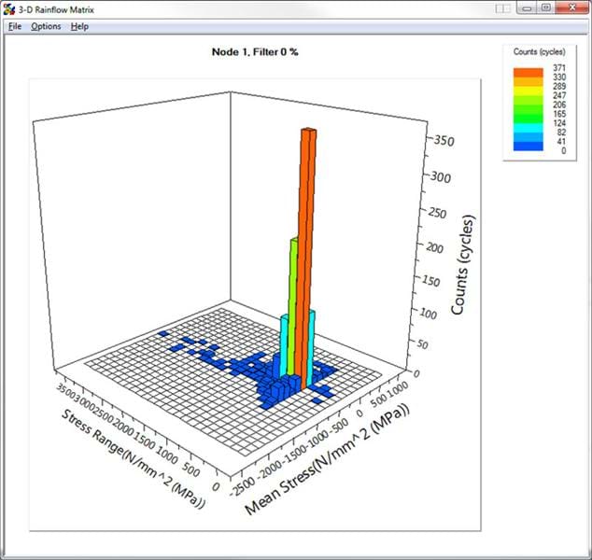Image resolution: width=592 pixels, height=560 pixels.
Task: Open the File menu
Action: (x=14, y=26)
